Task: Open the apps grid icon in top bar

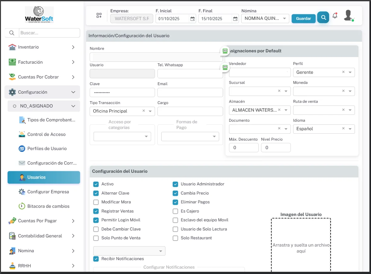Action: tap(99, 15)
